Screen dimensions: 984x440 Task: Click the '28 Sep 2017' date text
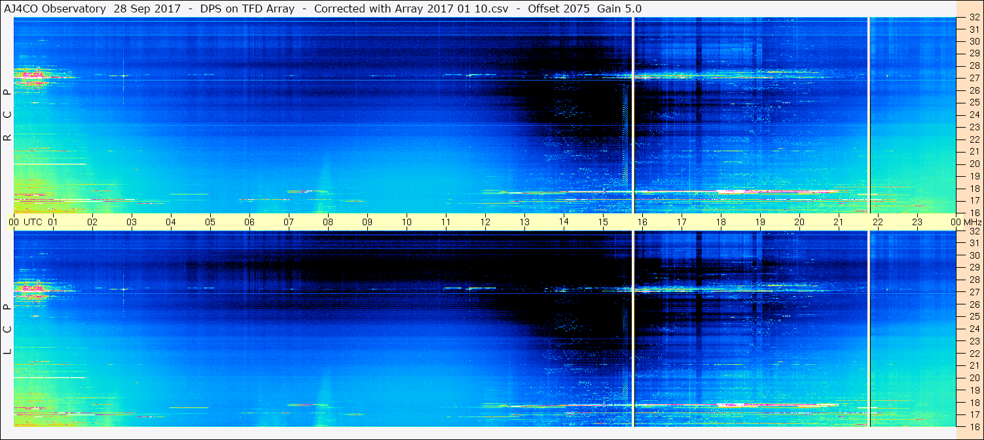pyautogui.click(x=147, y=9)
